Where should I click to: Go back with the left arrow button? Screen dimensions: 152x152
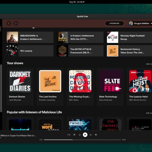coord(9,23)
